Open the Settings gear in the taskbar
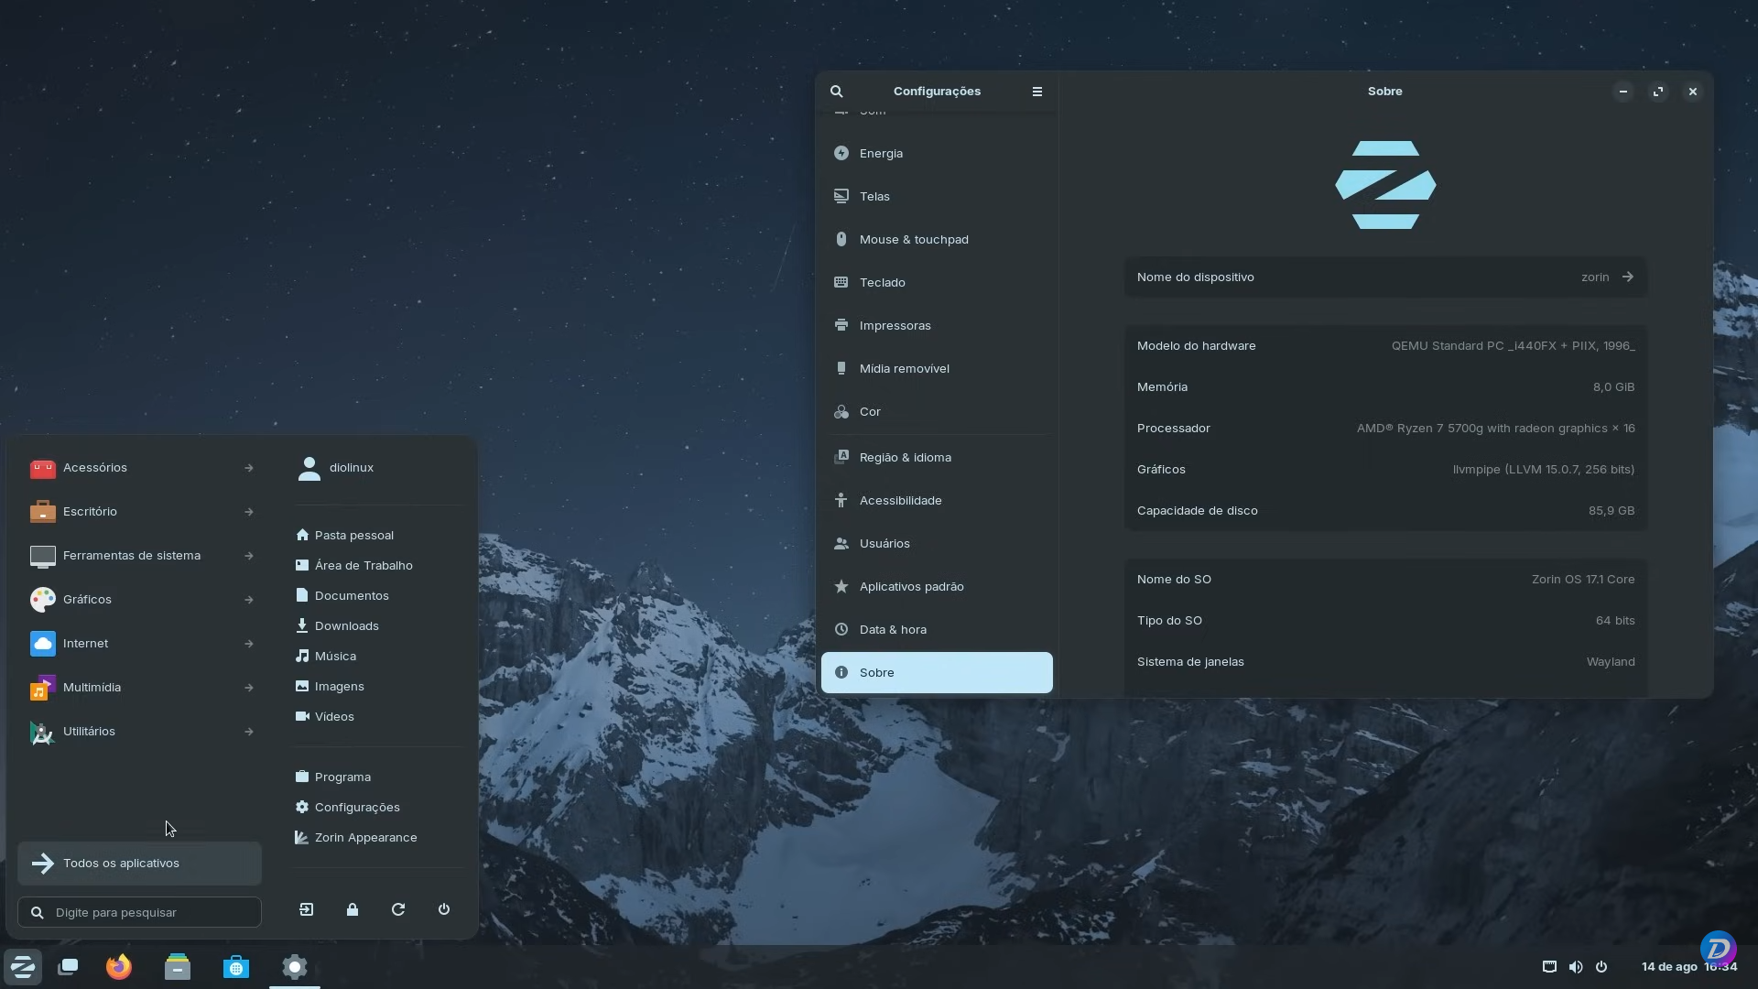Image resolution: width=1758 pixels, height=989 pixels. point(294,967)
